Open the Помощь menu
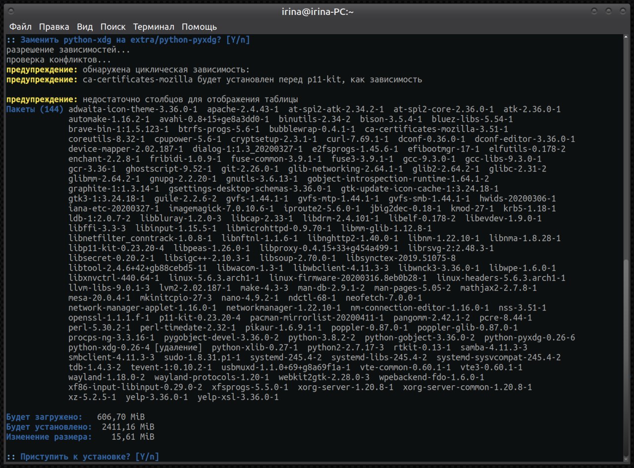634x468 pixels. [199, 27]
